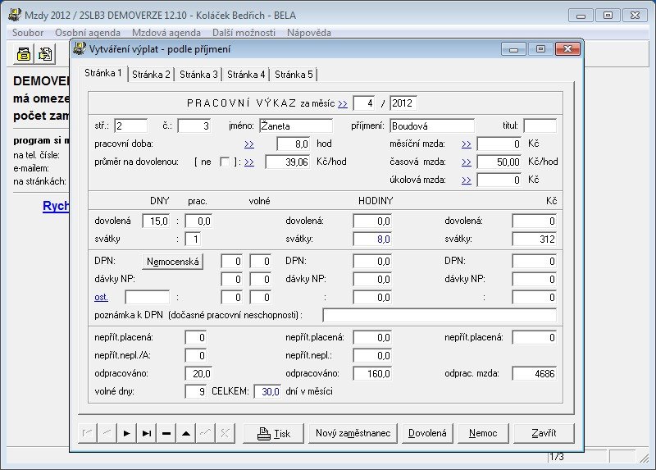This screenshot has height=470, width=656.
Task: Toggle the 'ne' checkbox for vacation average
Action: tap(225, 162)
